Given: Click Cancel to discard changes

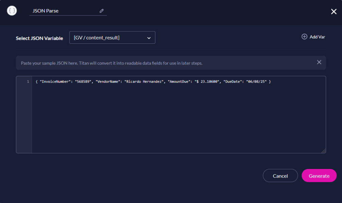Looking at the screenshot, I should [280, 175].
